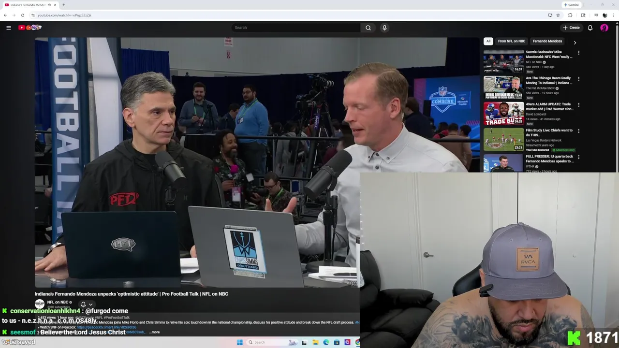Close the Indiana's Fernando Mendoza tab
The image size is (619, 348).
[x=55, y=5]
